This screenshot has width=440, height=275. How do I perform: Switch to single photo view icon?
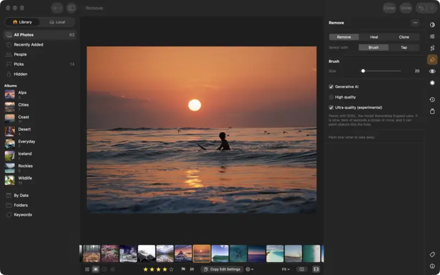click(96, 269)
